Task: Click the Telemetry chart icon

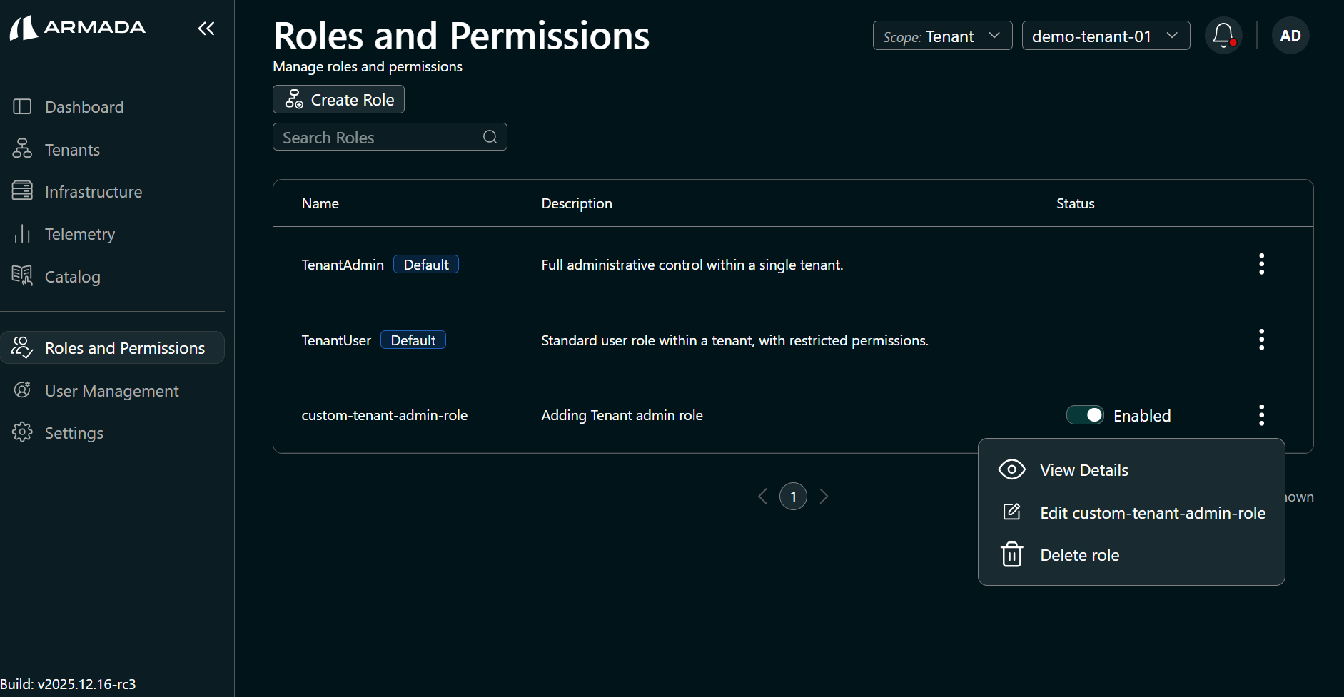Action: [x=22, y=233]
